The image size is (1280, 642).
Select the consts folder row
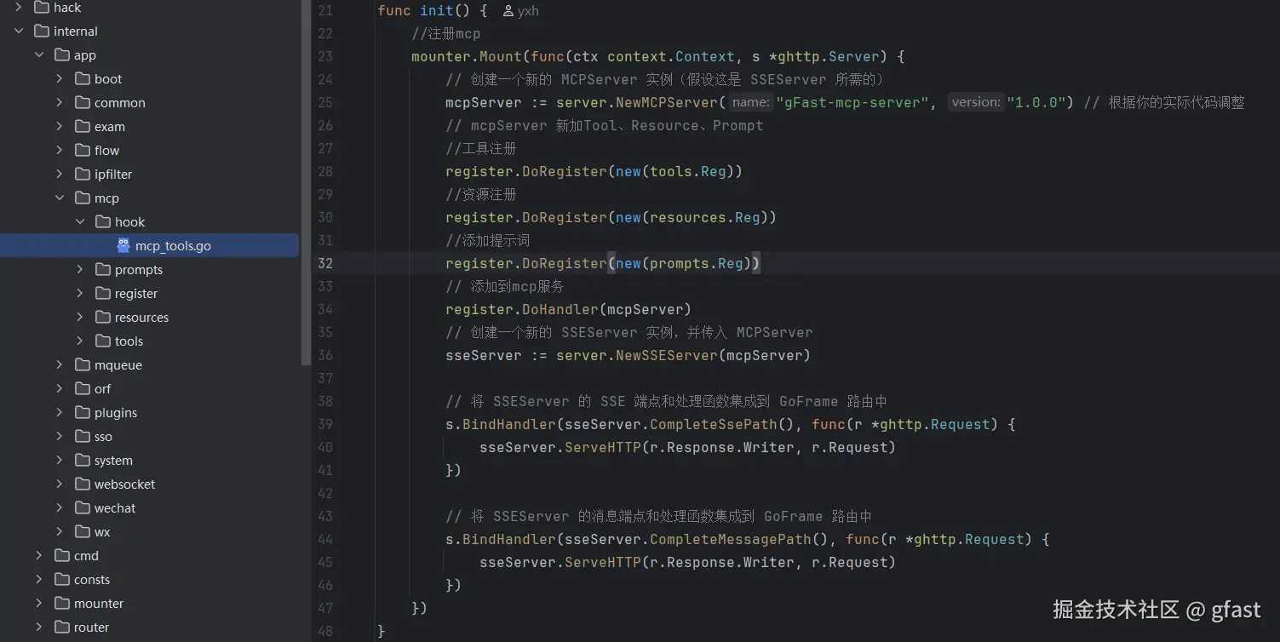150,580
